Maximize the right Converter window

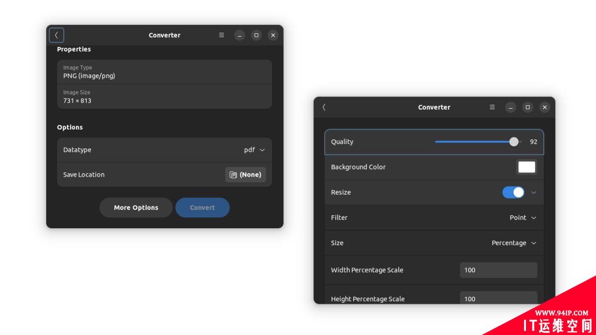(528, 107)
